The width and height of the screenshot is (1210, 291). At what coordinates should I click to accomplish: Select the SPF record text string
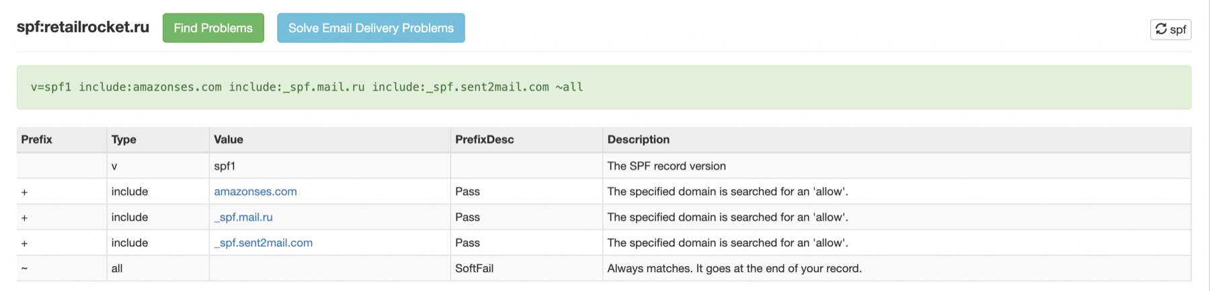point(307,87)
